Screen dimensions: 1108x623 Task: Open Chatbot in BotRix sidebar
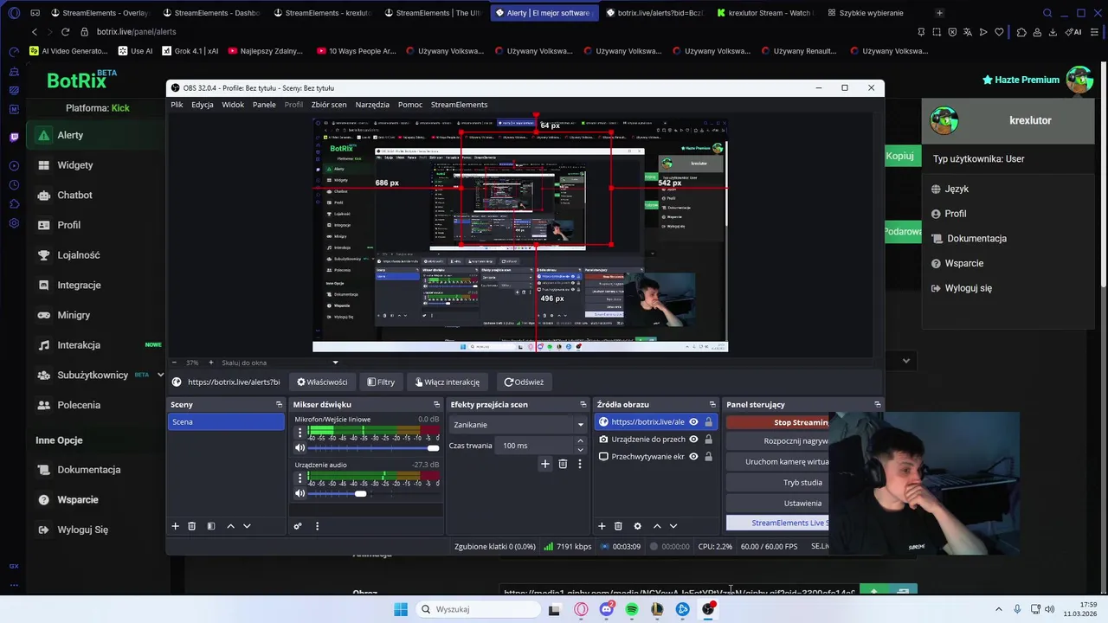click(x=74, y=195)
